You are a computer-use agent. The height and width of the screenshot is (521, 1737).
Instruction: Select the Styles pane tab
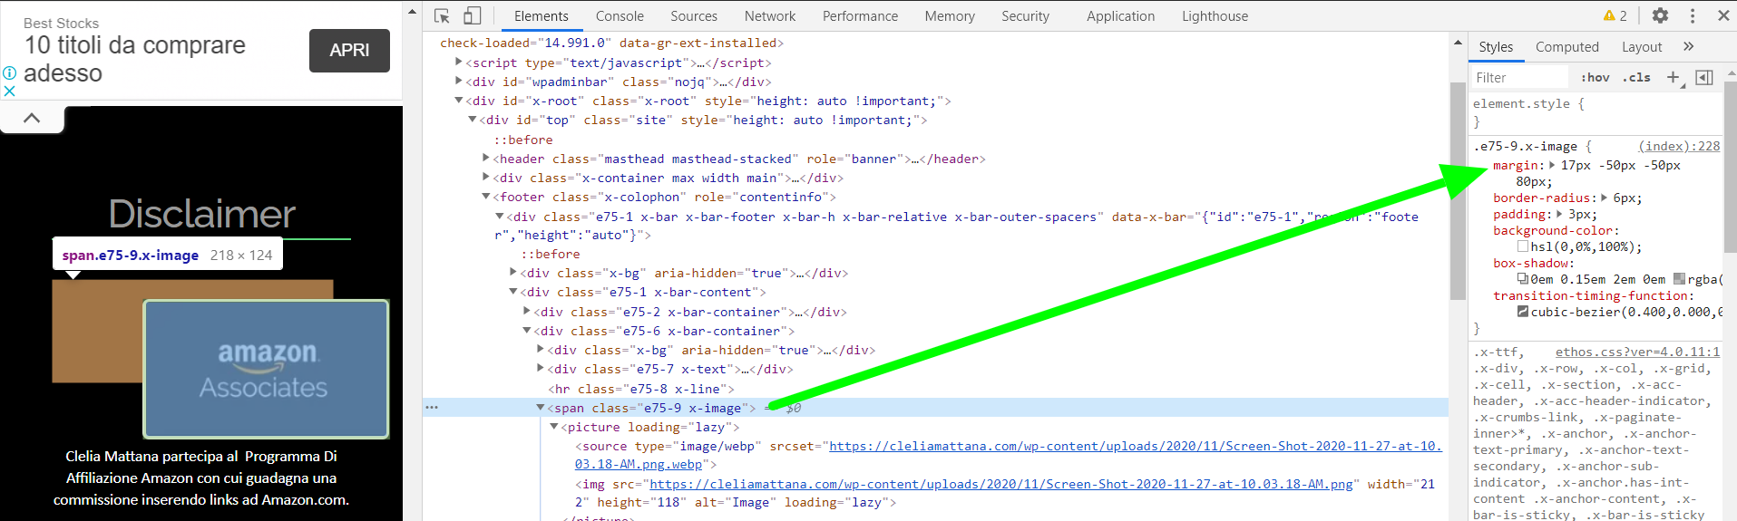tap(1496, 47)
